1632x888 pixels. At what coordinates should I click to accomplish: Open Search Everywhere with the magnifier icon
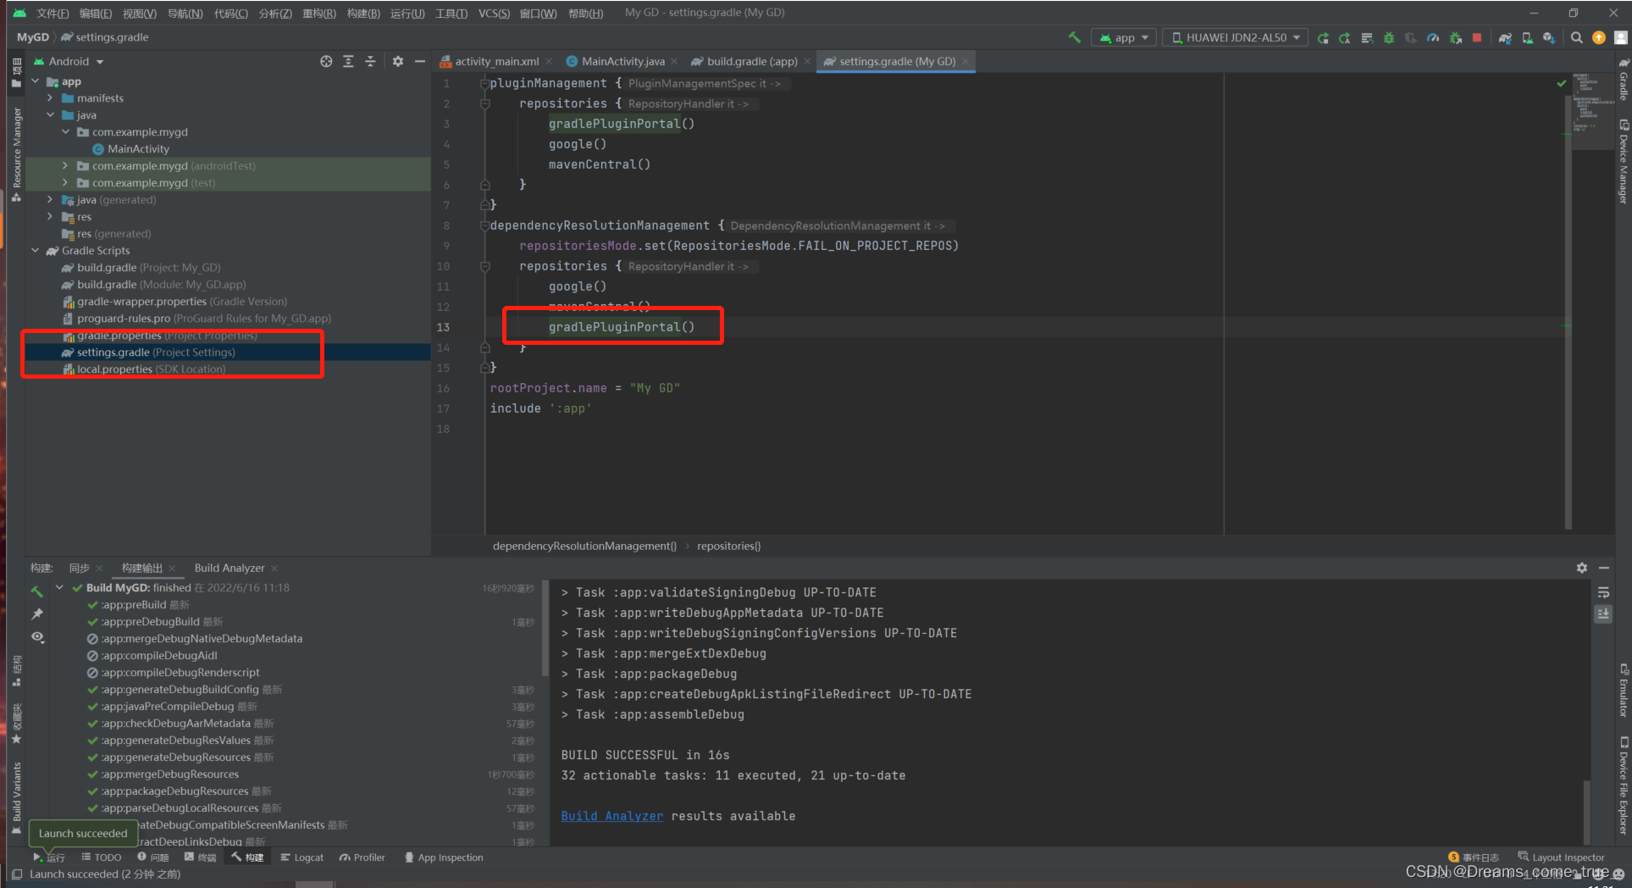(x=1576, y=37)
